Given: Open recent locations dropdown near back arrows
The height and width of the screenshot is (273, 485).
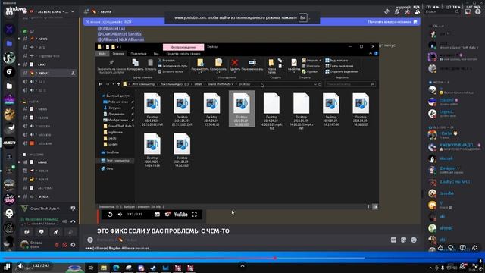Looking at the screenshot, I should click(x=114, y=84).
